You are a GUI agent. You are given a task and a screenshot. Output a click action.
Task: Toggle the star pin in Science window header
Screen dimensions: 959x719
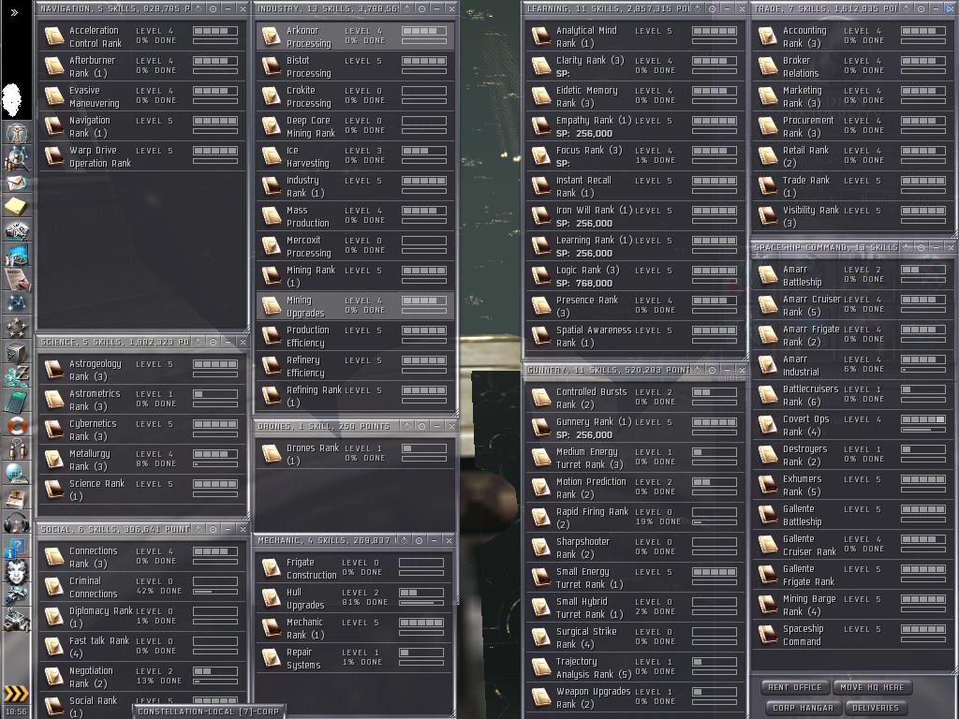(x=199, y=342)
